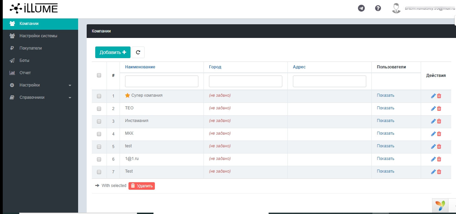Screen dimensions: 456x214
Task: Sort by Наименование column
Action: (x=140, y=67)
